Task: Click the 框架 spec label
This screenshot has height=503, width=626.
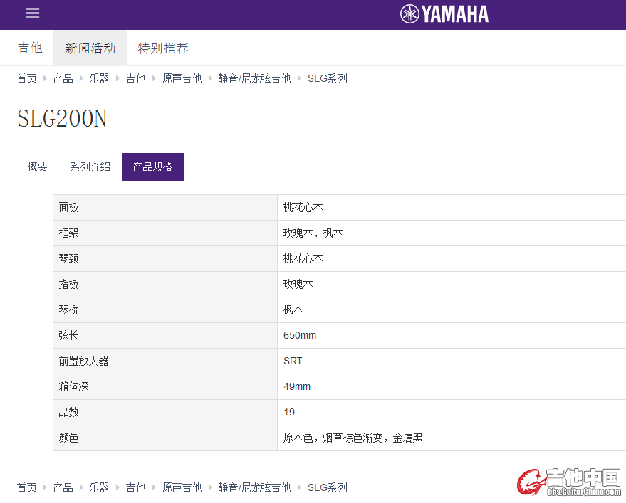Action: tap(68, 233)
